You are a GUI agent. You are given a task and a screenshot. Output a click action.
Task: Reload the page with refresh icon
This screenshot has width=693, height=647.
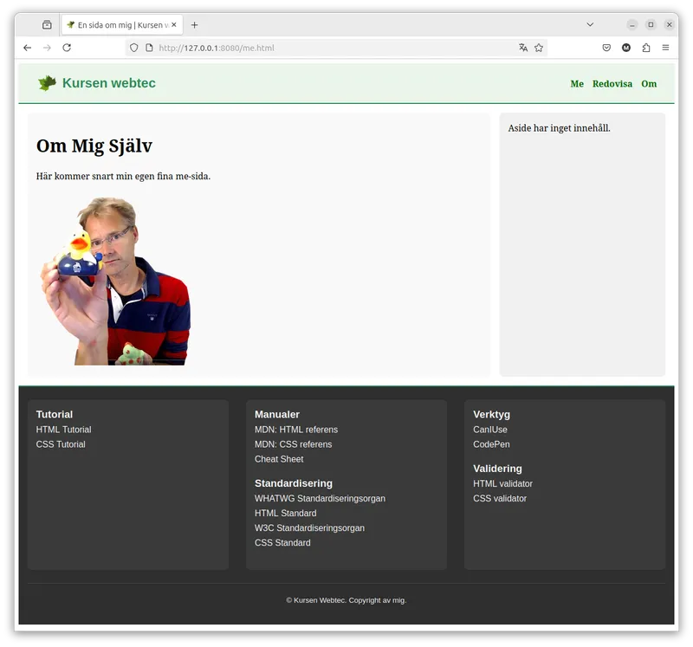pyautogui.click(x=67, y=48)
